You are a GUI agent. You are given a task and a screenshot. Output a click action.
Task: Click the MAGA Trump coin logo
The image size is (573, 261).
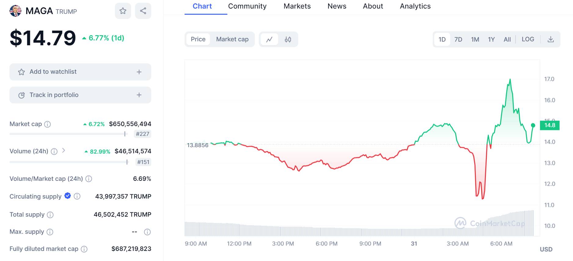pyautogui.click(x=15, y=11)
